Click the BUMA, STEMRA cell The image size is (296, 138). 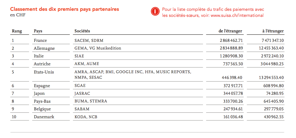click(91, 101)
